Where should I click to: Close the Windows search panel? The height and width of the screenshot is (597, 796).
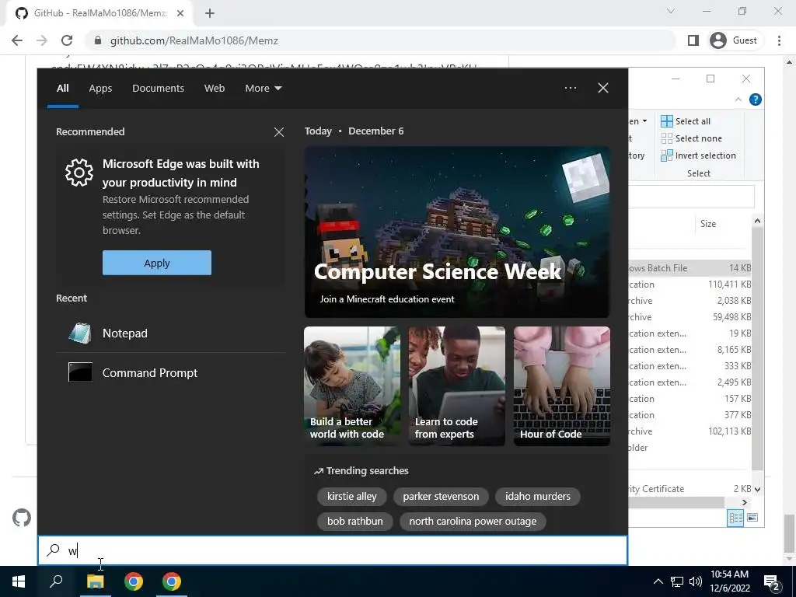click(603, 88)
